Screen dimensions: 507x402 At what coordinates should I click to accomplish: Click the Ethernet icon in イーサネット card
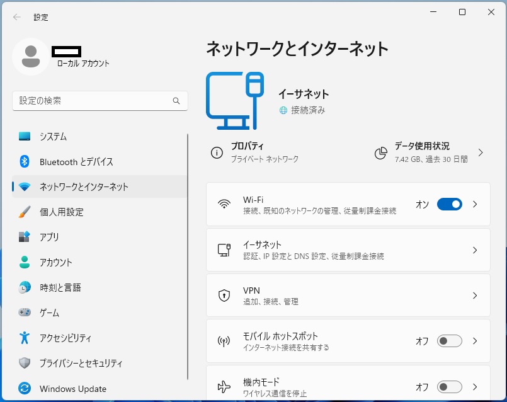(x=224, y=250)
